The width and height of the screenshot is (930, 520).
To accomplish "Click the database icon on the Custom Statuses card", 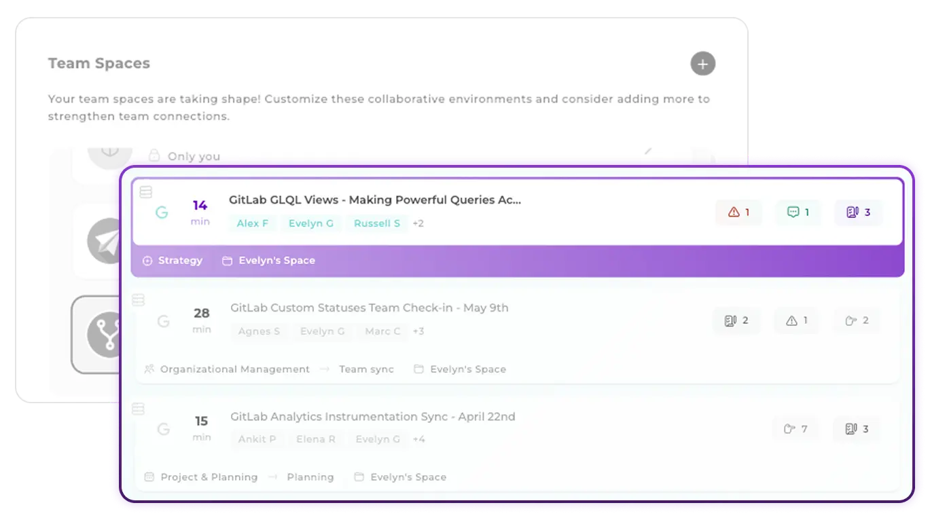I will [138, 301].
